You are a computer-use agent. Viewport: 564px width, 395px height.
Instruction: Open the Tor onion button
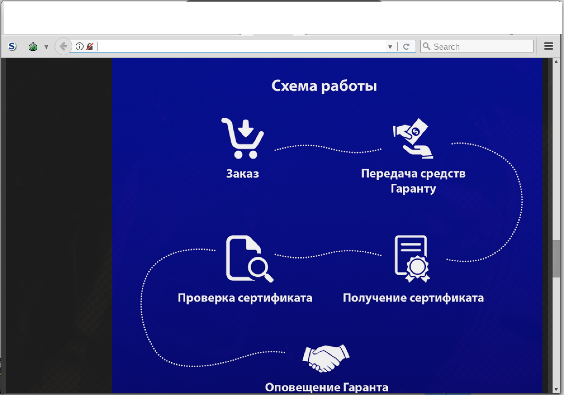pyautogui.click(x=33, y=46)
